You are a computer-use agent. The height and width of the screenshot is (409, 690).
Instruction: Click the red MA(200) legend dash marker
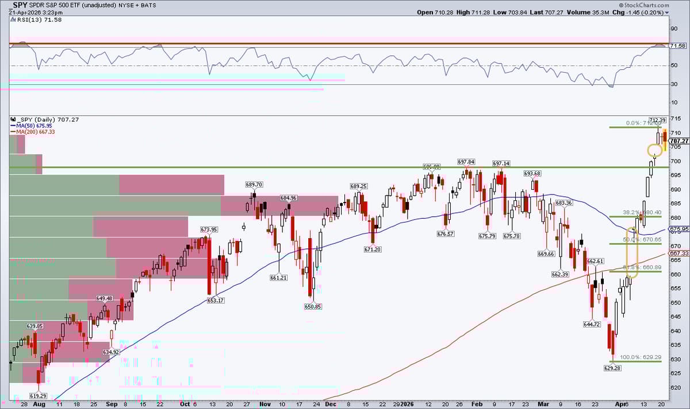point(13,131)
